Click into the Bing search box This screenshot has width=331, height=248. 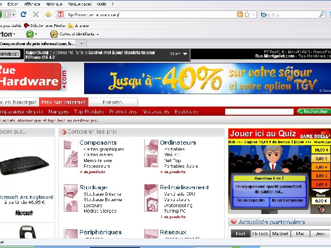click(x=295, y=15)
